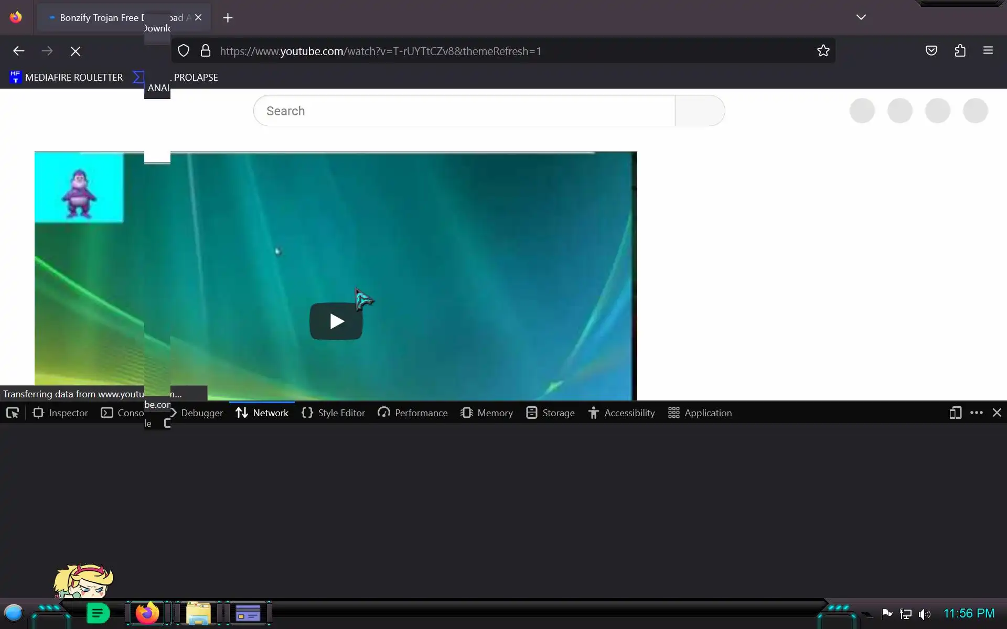Image resolution: width=1007 pixels, height=629 pixels.
Task: Stop loading the page
Action: (76, 51)
